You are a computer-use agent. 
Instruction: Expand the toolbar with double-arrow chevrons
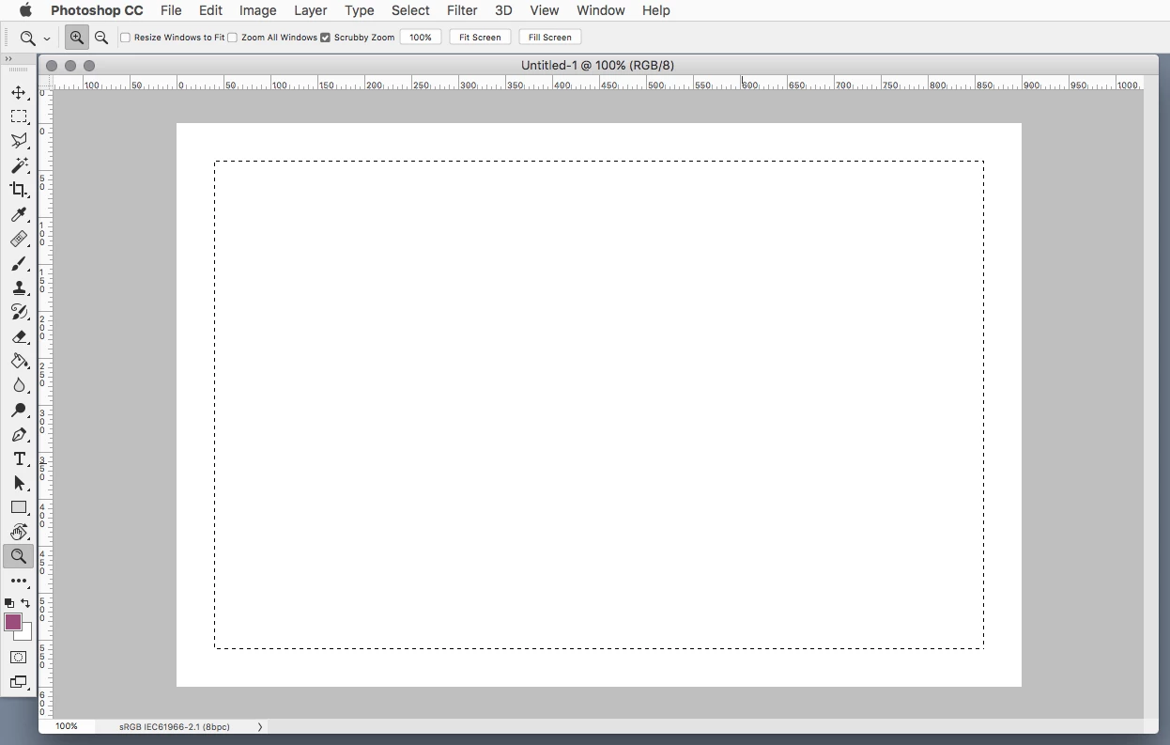[8, 58]
